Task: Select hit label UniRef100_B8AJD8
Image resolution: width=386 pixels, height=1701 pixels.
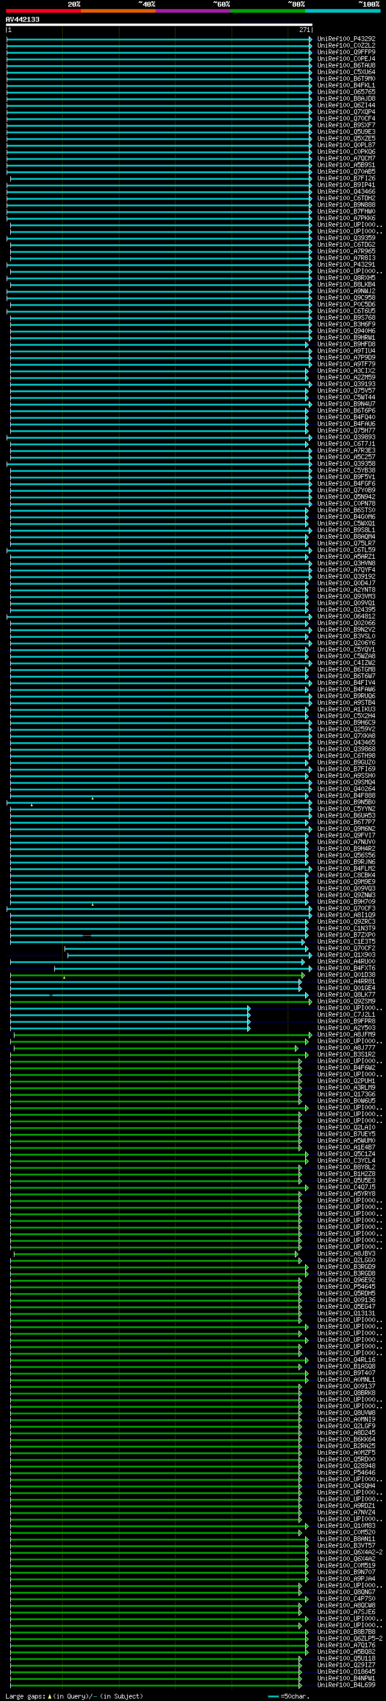Action: (346, 98)
